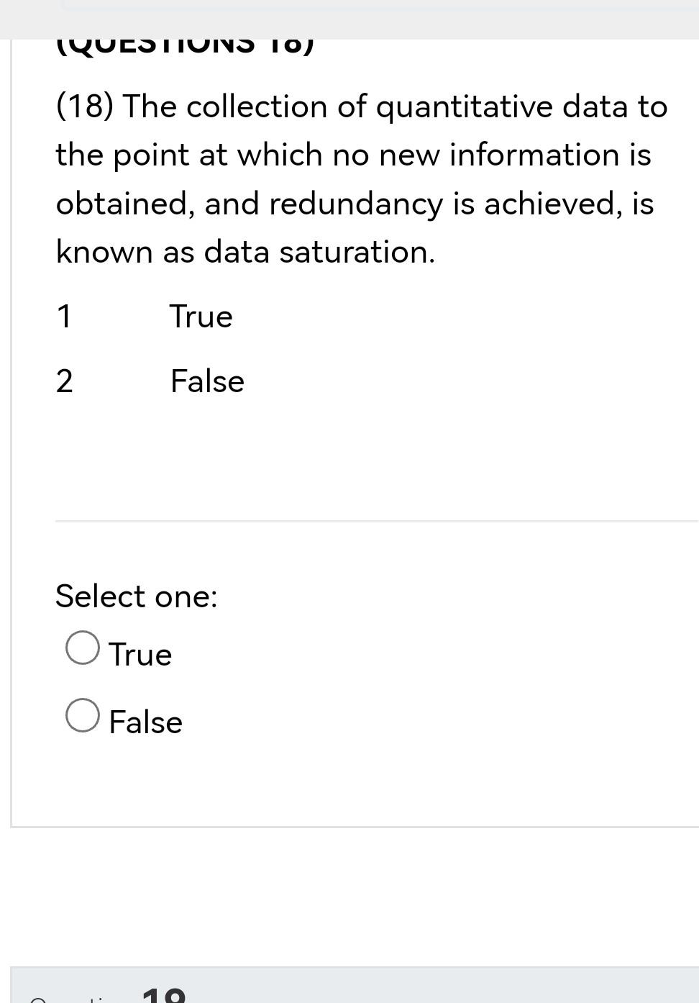The height and width of the screenshot is (1003, 699).
Task: Click answer option 1 True
Action: click(x=201, y=316)
